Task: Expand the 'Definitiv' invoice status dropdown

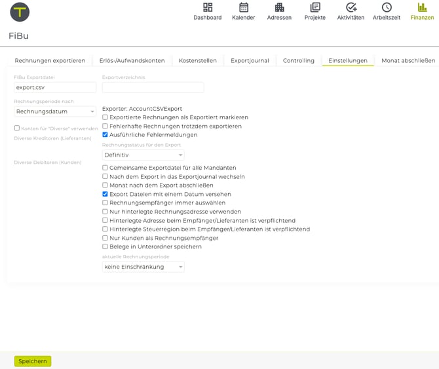Action: point(143,155)
